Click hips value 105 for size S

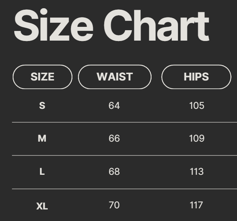point(197,106)
